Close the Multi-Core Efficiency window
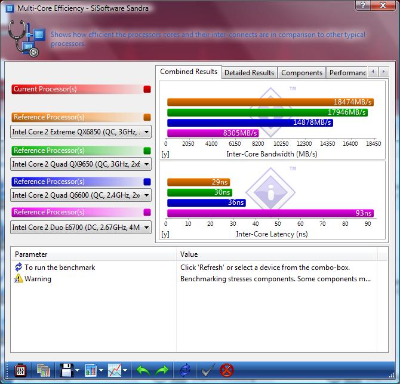The width and height of the screenshot is (400, 384). click(383, 5)
